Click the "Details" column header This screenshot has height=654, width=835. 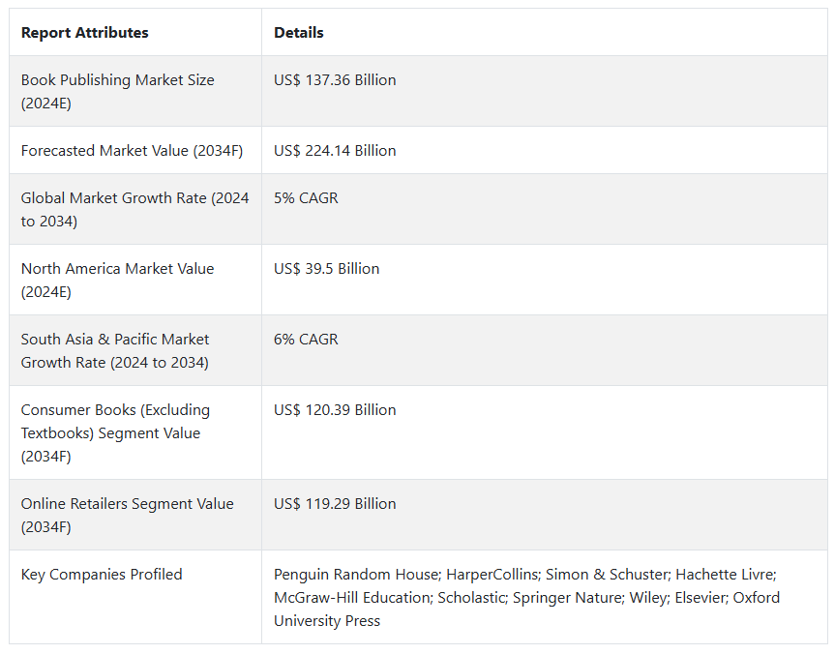click(299, 33)
